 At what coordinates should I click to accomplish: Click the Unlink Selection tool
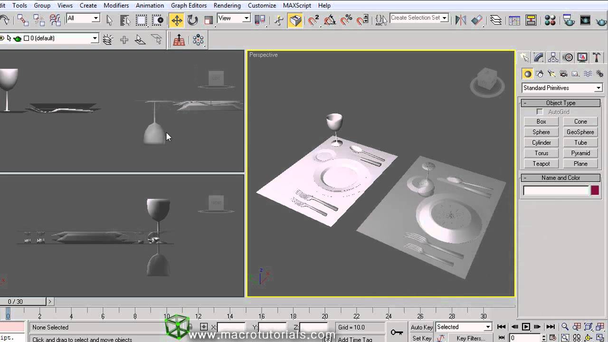[x=39, y=20]
